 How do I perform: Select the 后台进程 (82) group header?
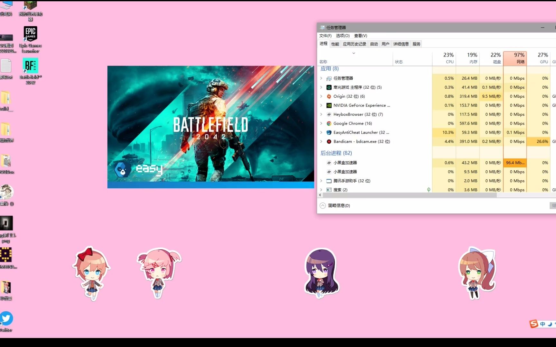click(x=336, y=153)
